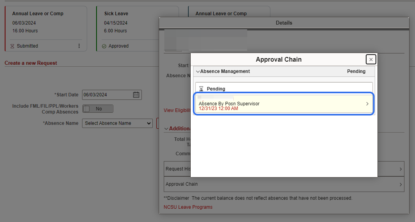415x222 pixels.
Task: Click the Approval Chain dialog title
Action: (279, 59)
